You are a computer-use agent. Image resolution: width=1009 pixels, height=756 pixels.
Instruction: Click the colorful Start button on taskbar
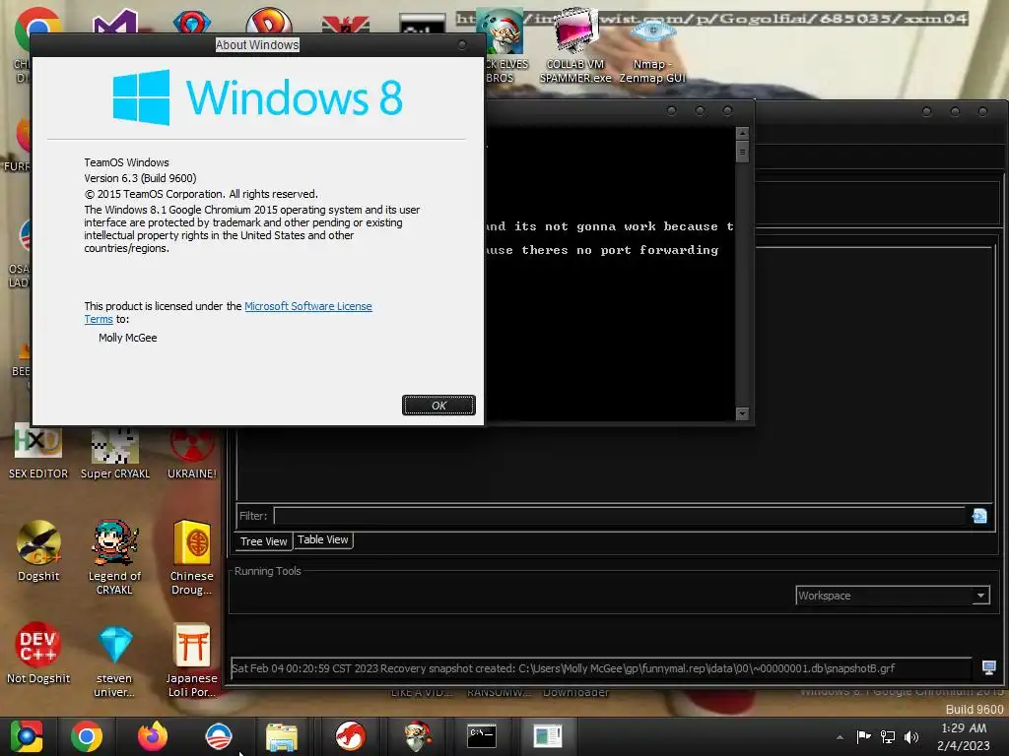[x=26, y=736]
